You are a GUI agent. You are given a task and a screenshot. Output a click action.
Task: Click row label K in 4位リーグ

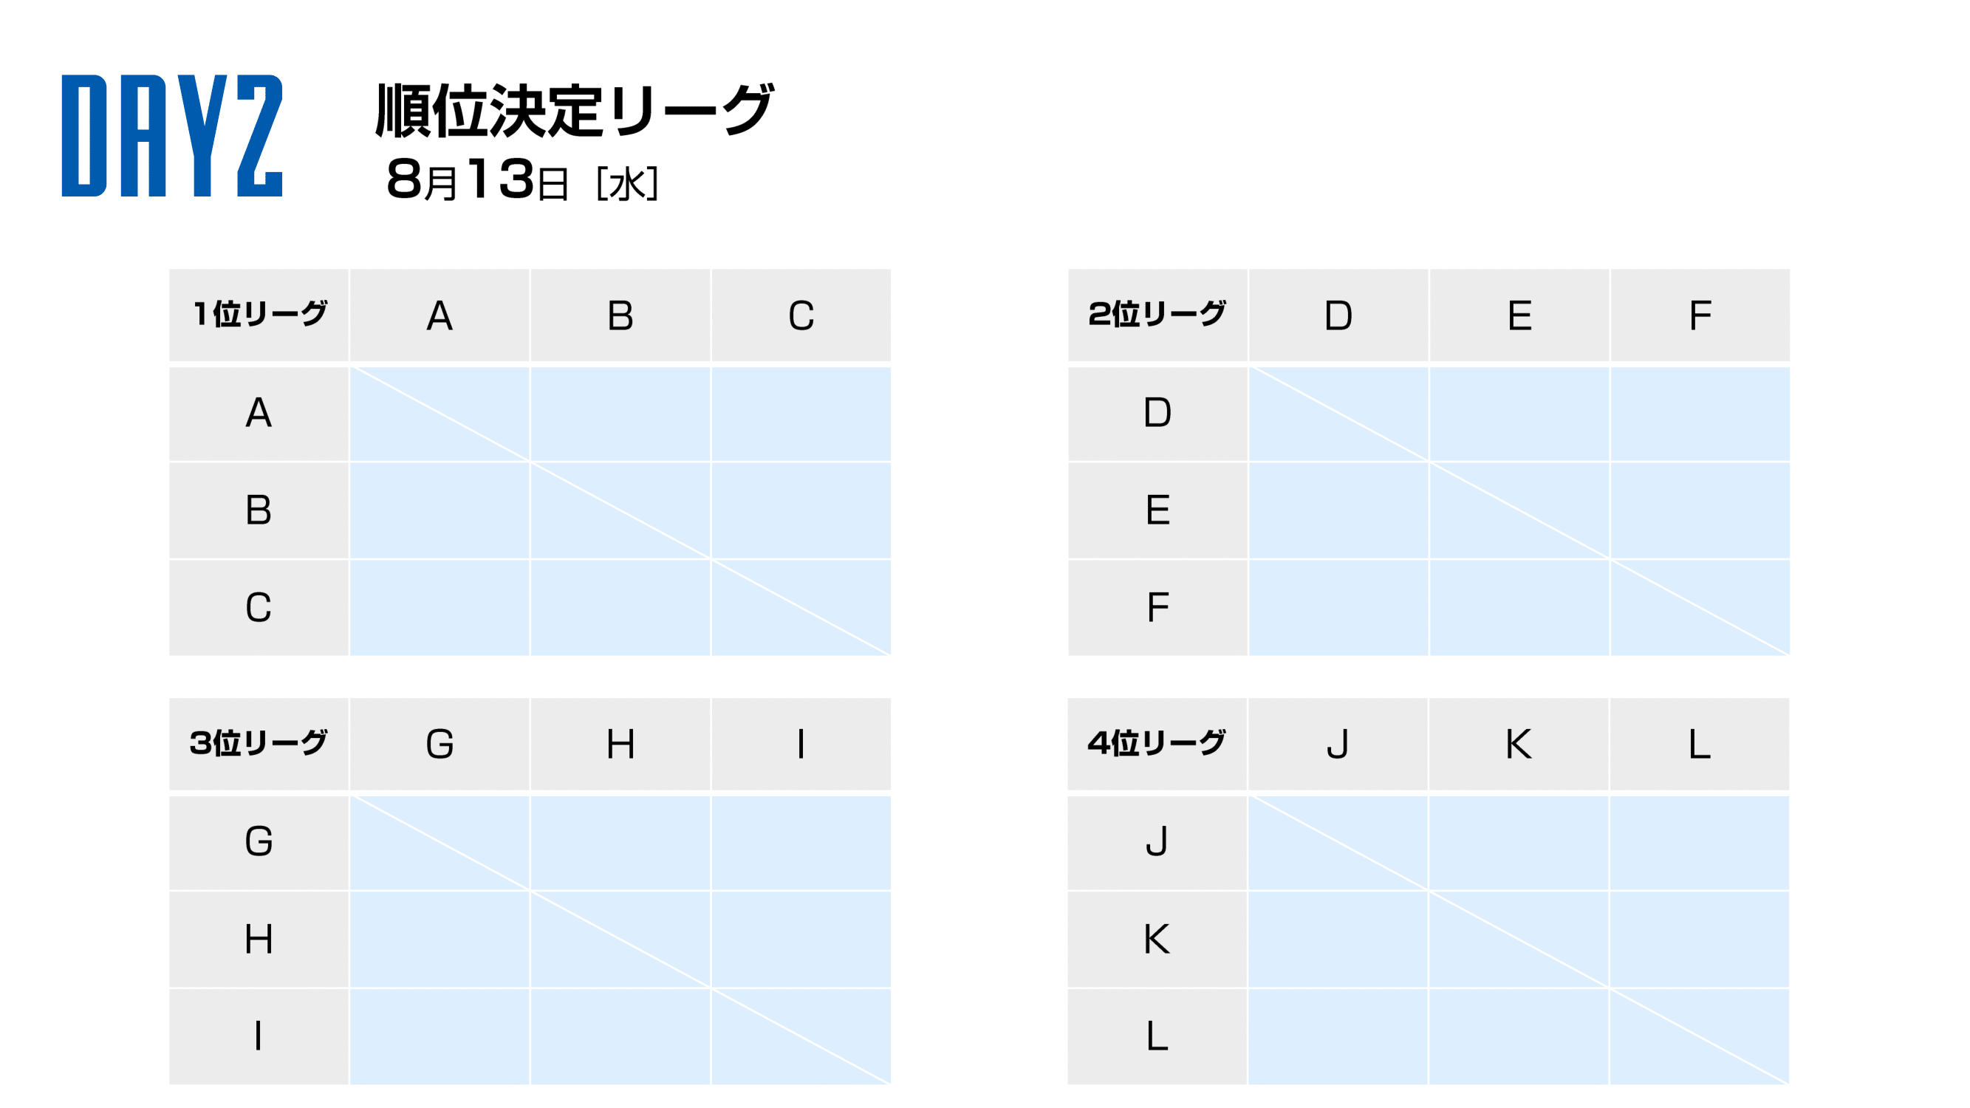tap(1157, 940)
